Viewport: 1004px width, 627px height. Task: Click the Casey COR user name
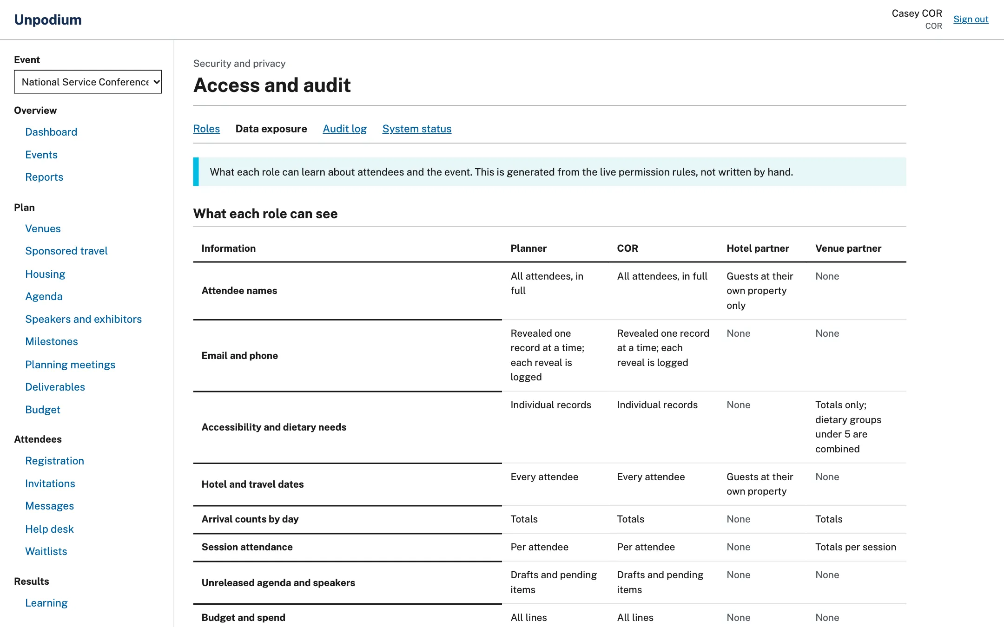[x=917, y=13]
